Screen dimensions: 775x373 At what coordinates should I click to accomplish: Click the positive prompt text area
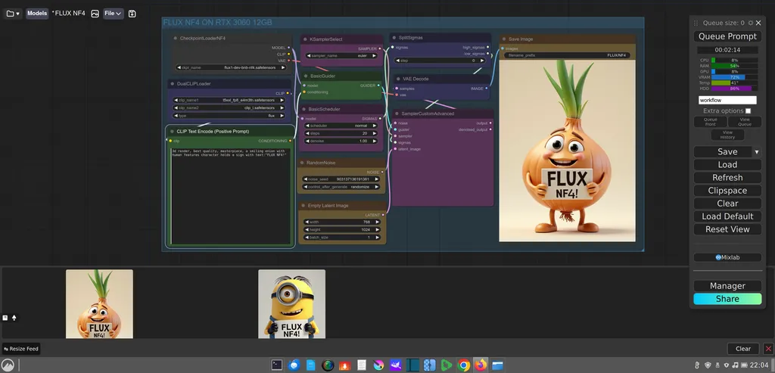click(230, 196)
